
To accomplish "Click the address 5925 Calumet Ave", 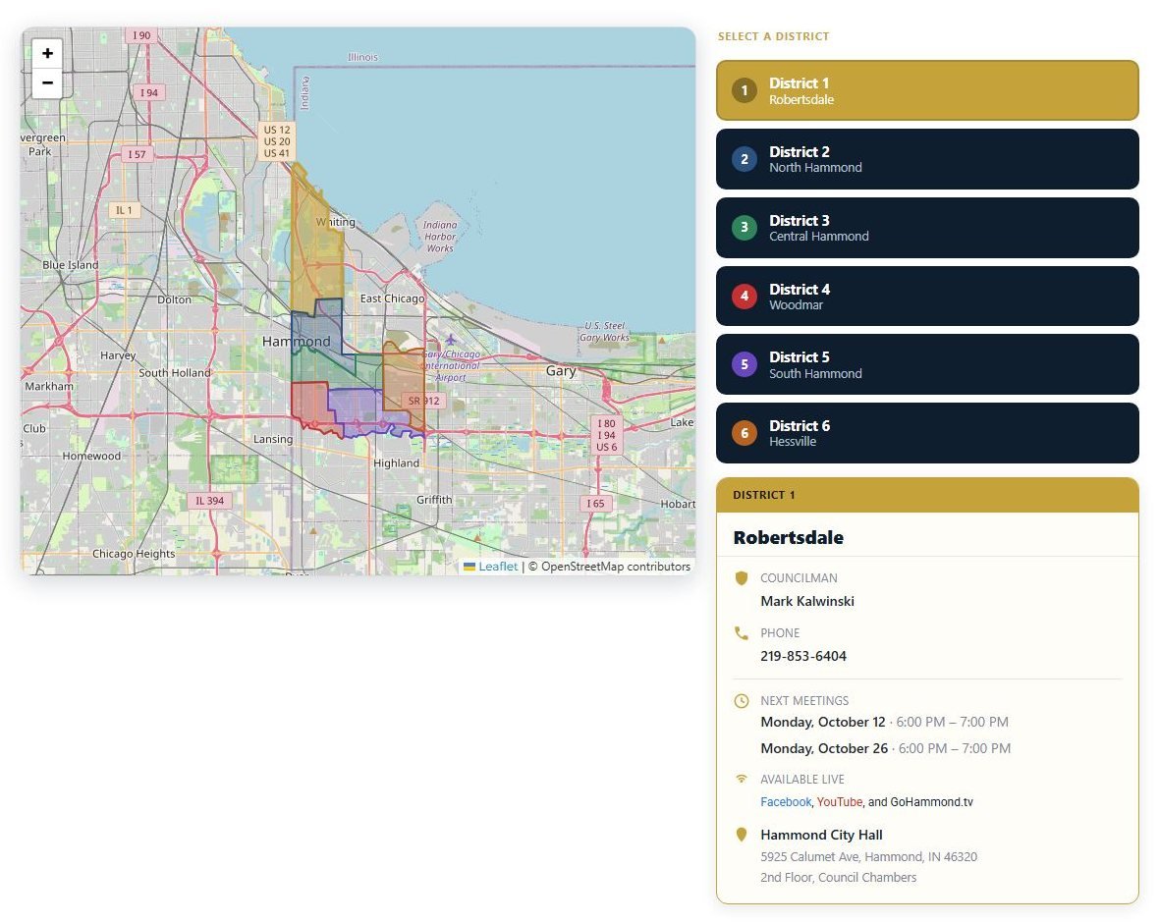I will tap(868, 857).
